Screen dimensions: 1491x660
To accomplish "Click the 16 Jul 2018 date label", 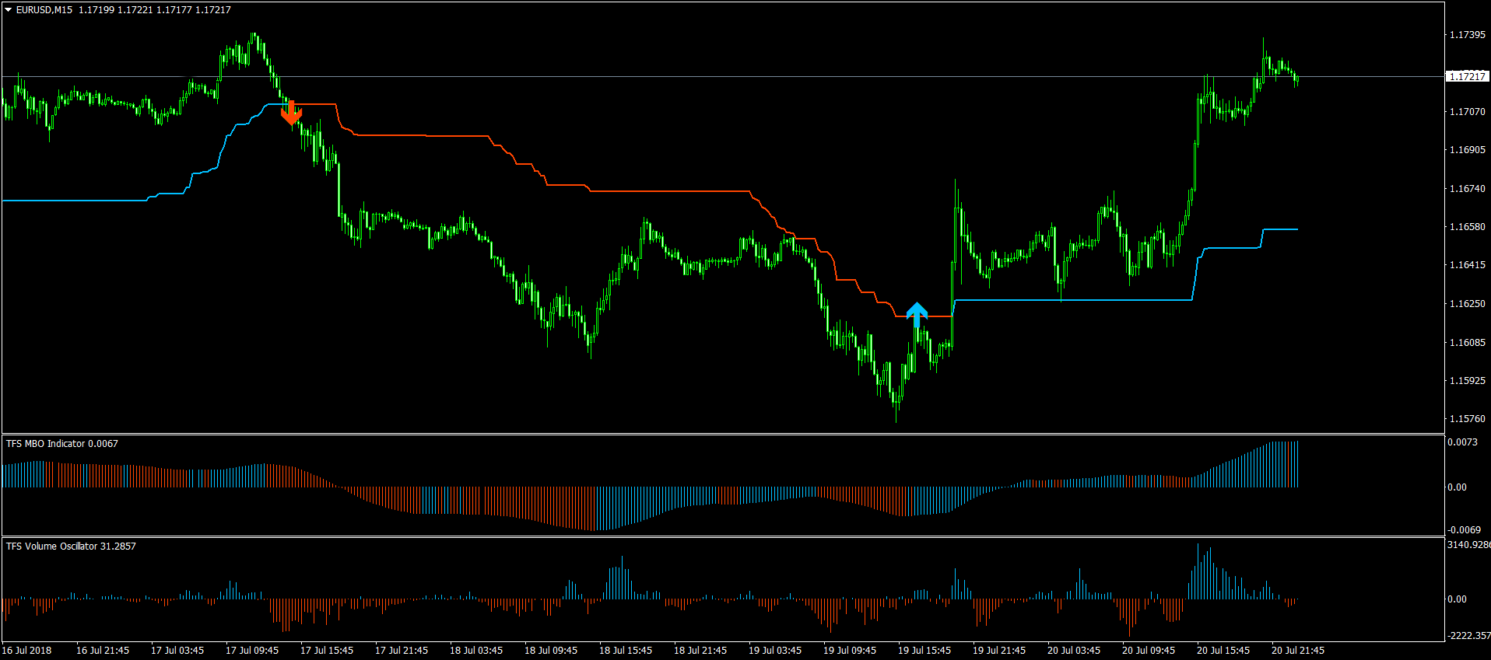I will (27, 651).
